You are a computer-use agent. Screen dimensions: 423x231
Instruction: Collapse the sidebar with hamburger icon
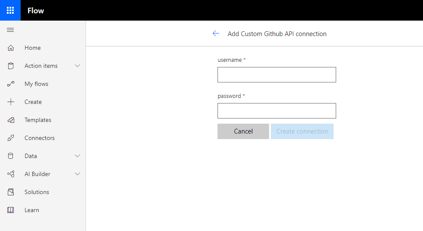pyautogui.click(x=10, y=30)
